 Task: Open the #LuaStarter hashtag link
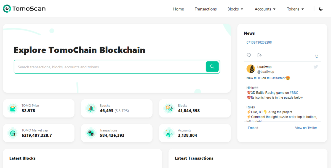coord(275,78)
